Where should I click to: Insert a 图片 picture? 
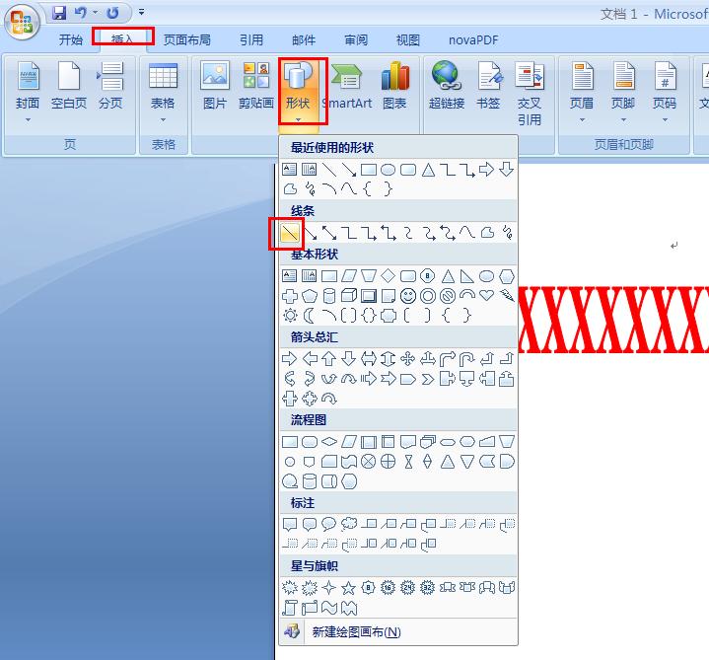(215, 86)
